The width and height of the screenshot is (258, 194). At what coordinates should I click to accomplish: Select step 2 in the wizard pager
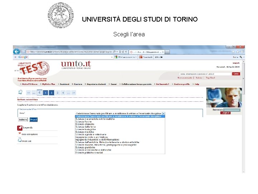coord(52,93)
